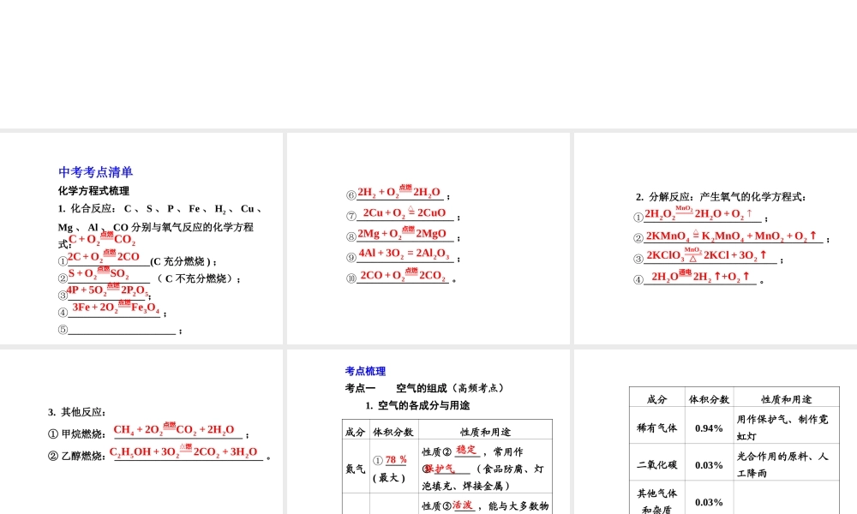Open the 考点梳理 slide
Image resolution: width=857 pixels, height=514 pixels.
tap(428, 432)
